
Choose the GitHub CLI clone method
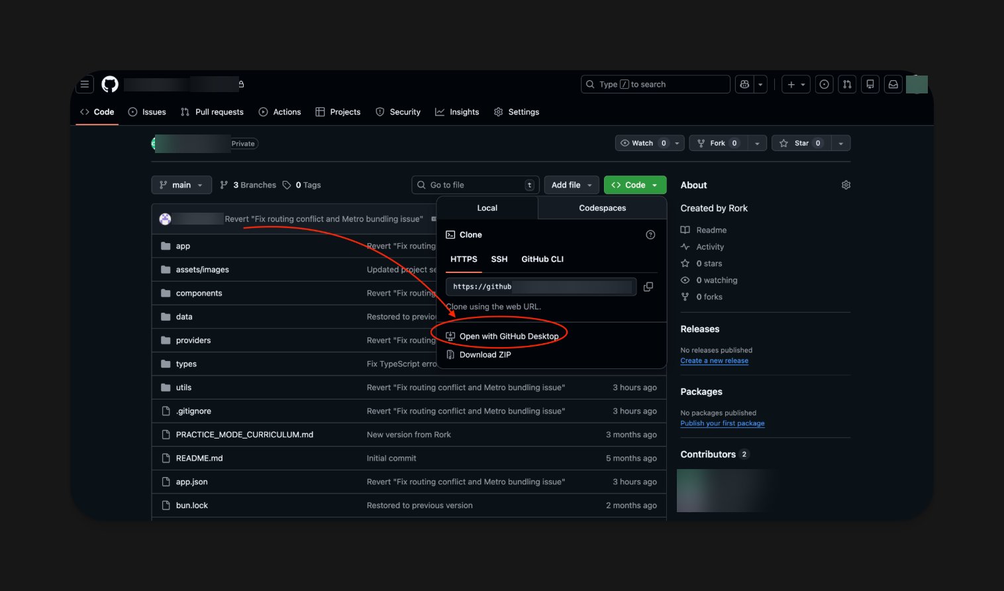(542, 259)
